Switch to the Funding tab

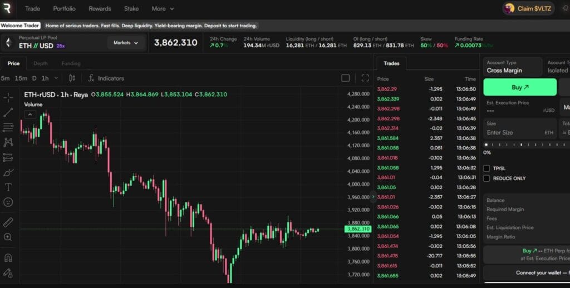pos(71,63)
